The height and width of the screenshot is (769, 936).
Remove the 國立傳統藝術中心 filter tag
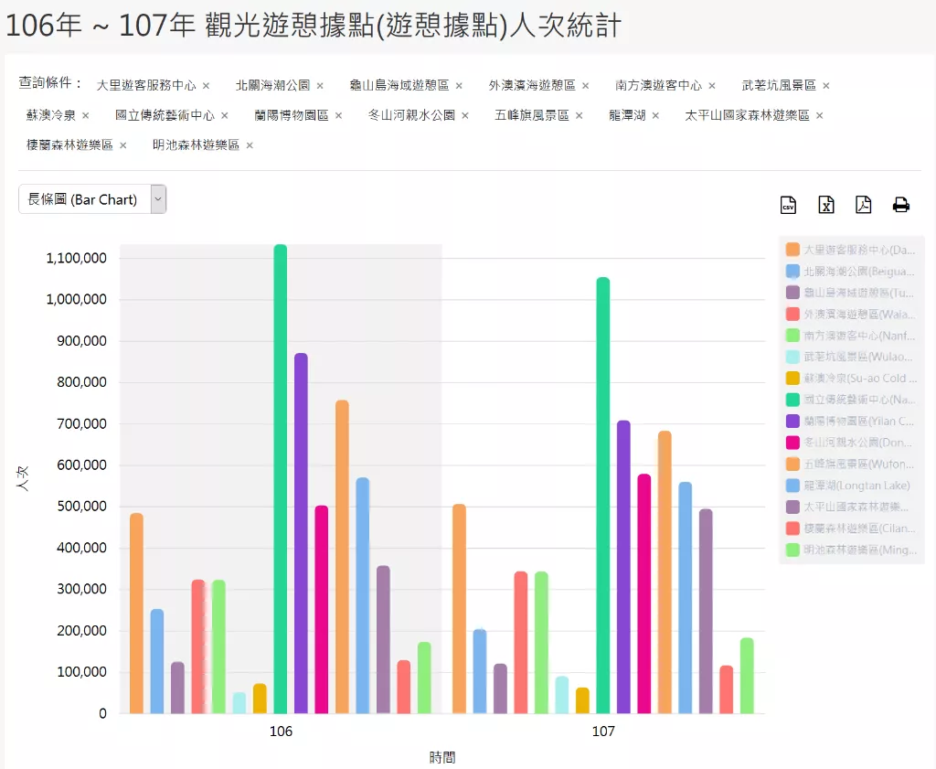click(x=225, y=116)
